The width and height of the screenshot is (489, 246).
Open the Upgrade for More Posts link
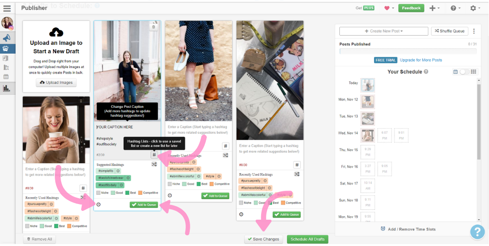pos(421,60)
